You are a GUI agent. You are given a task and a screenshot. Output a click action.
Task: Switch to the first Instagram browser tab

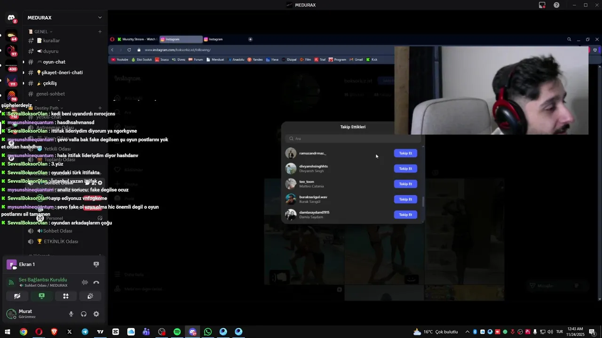point(181,39)
